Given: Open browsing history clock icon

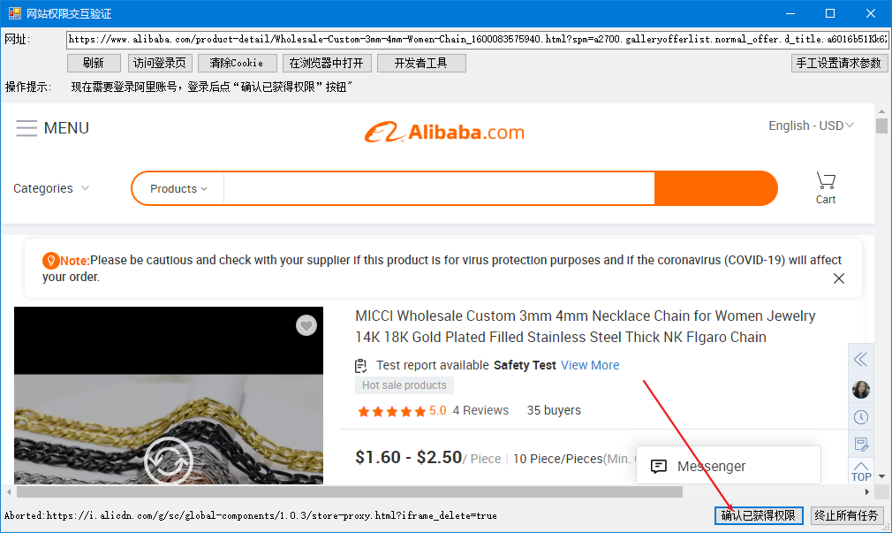Looking at the screenshot, I should [861, 417].
